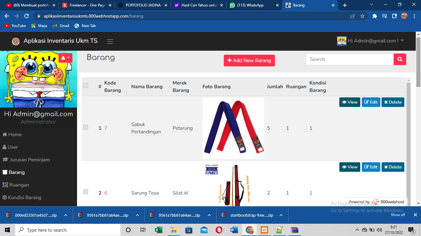Toggle the select-all checkbox in the table header
The image size is (421, 236).
point(86,85)
